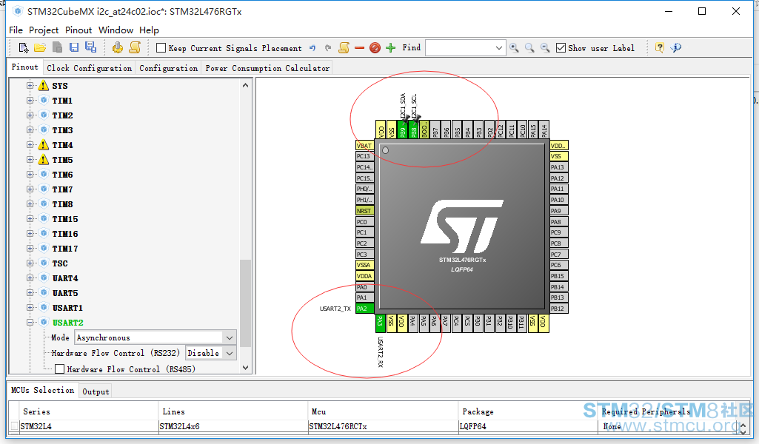This screenshot has width=759, height=444.
Task: Toggle Keep Current Signals Placement checkbox
Action: click(161, 48)
